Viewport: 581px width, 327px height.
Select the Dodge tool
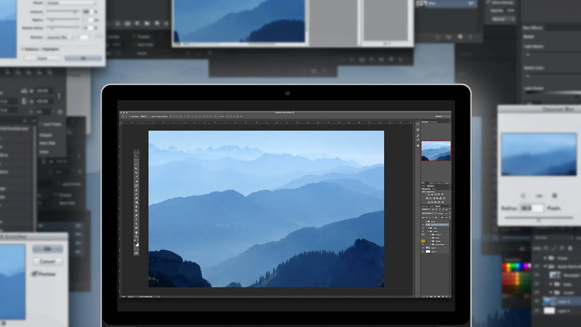pos(136,211)
